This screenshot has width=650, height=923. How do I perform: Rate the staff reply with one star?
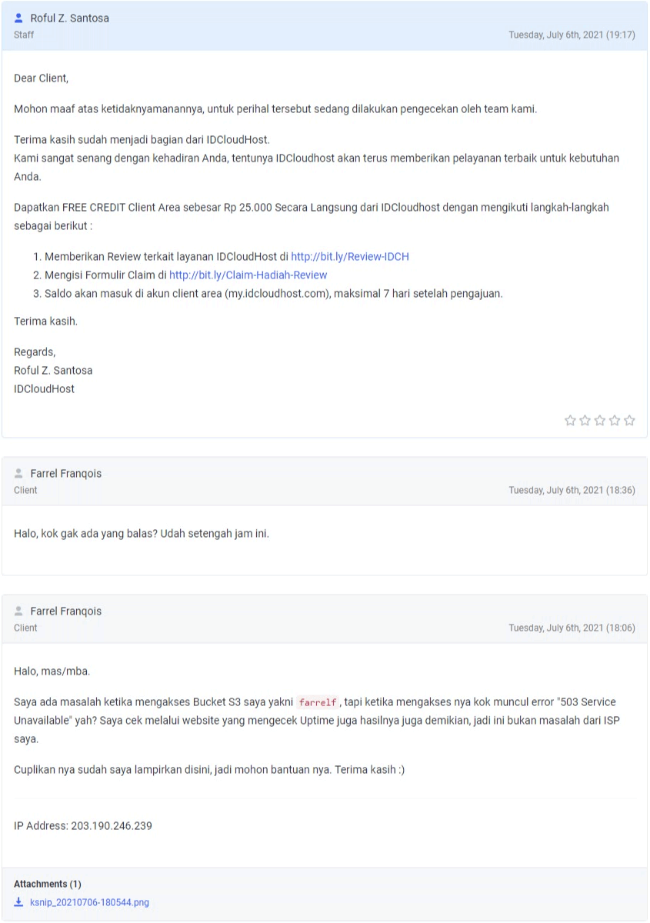coord(570,420)
